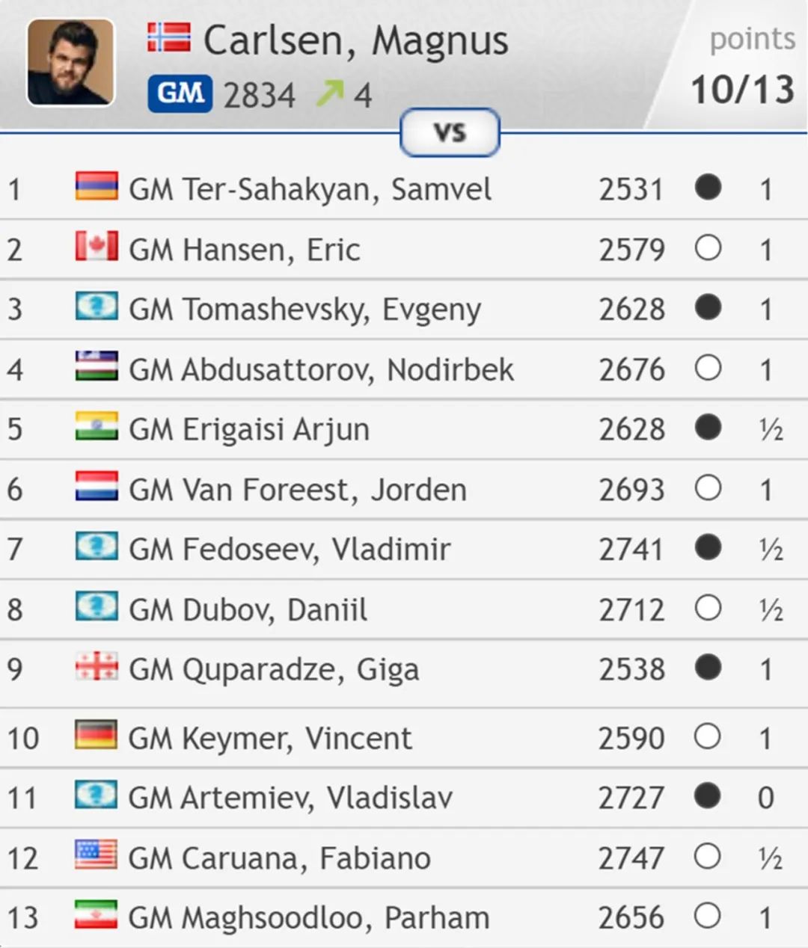Click the white piece circle in the Dubov row
Screen dimensions: 808x948
pyautogui.click(x=708, y=608)
